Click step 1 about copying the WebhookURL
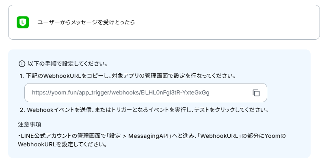This screenshot has width=324, height=165. pos(128,76)
